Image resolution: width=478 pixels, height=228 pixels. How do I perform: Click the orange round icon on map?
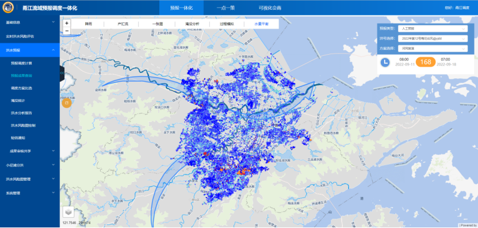(67, 103)
